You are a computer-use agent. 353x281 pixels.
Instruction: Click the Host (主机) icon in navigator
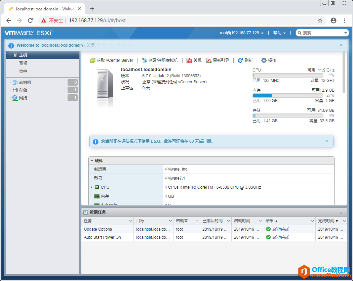tap(15, 55)
